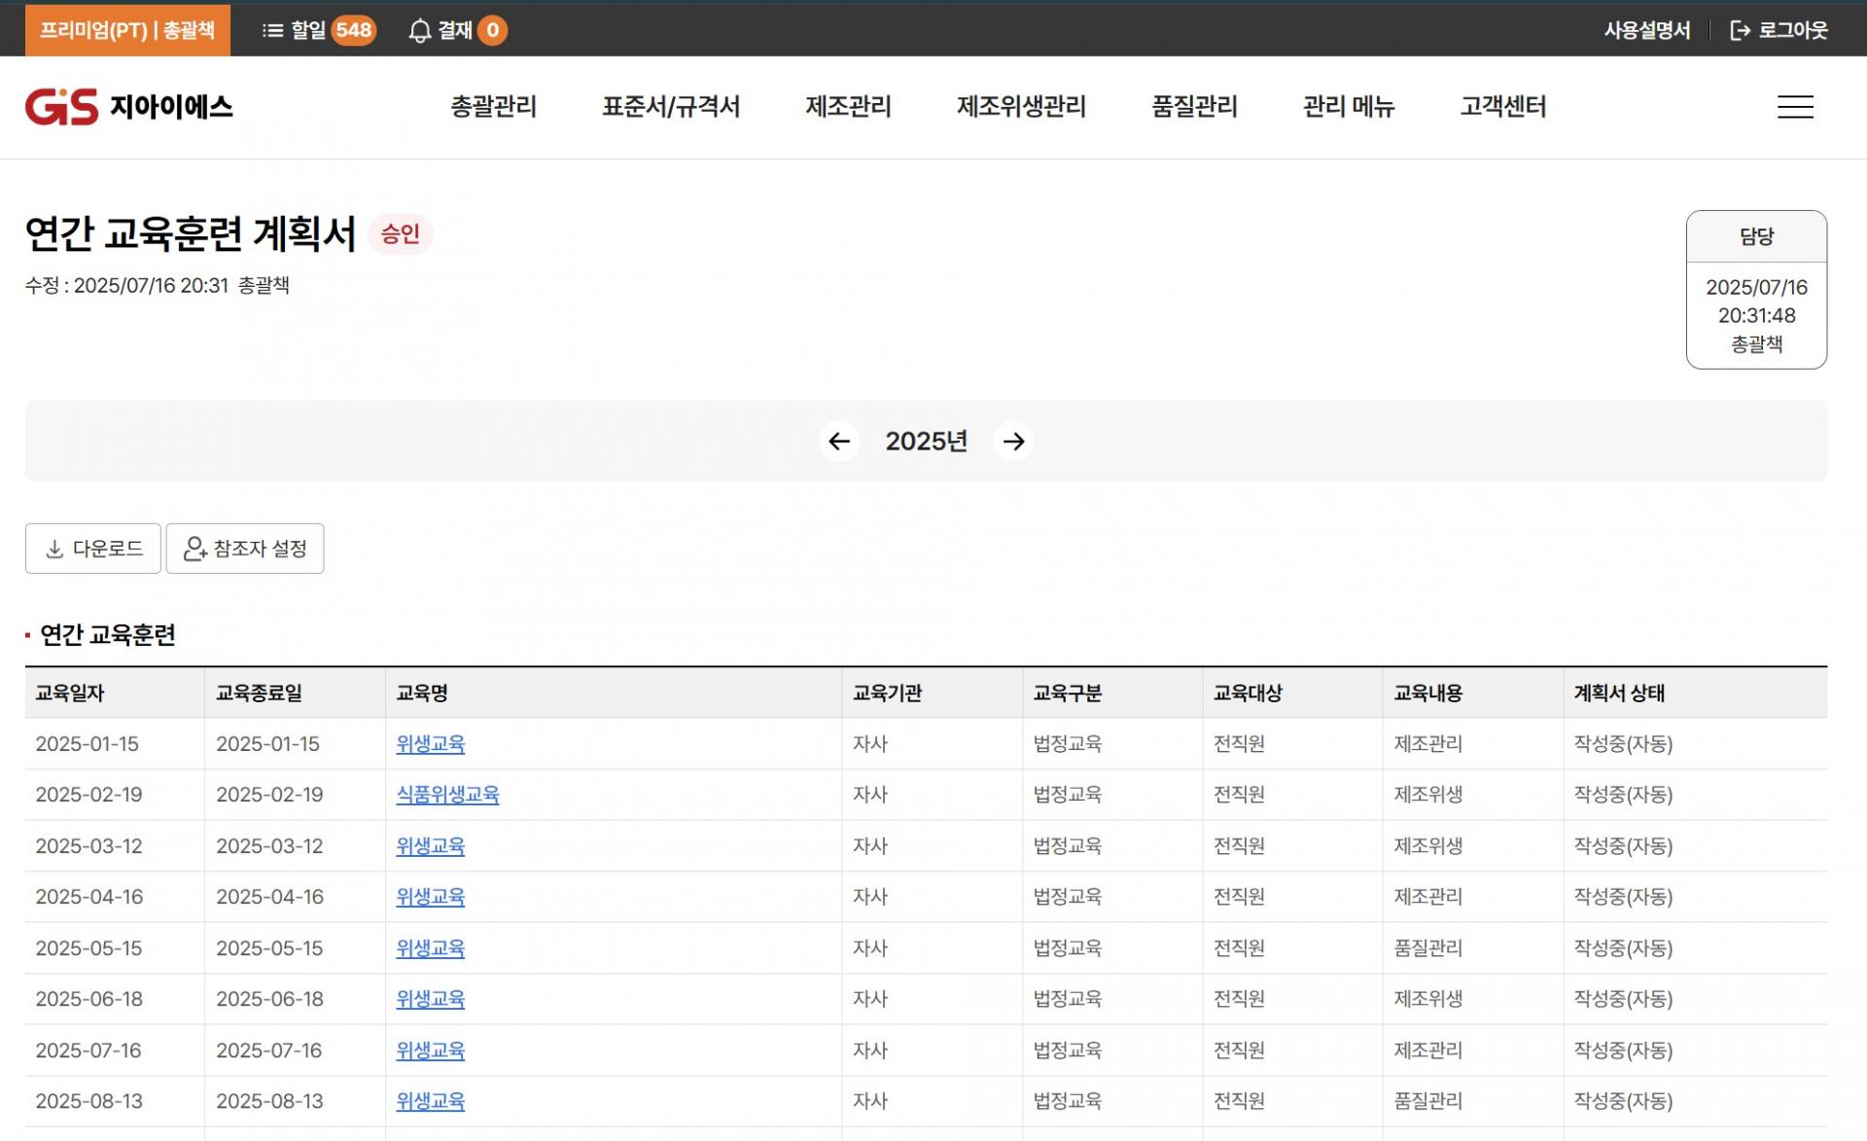Open the 표준서/규격서 menu
The width and height of the screenshot is (1867, 1141).
(671, 107)
